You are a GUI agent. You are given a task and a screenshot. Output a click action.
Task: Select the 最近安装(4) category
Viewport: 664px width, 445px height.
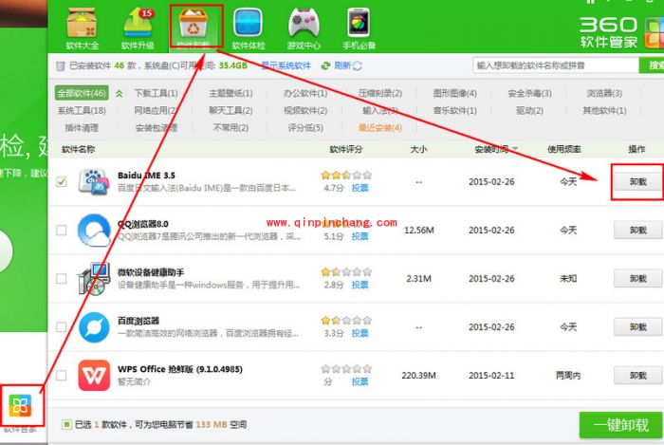379,128
